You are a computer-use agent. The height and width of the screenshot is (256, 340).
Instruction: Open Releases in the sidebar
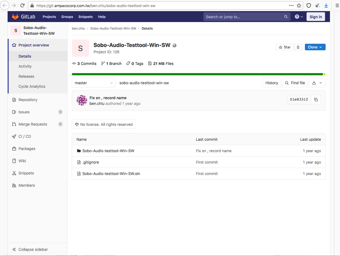(x=38, y=76)
